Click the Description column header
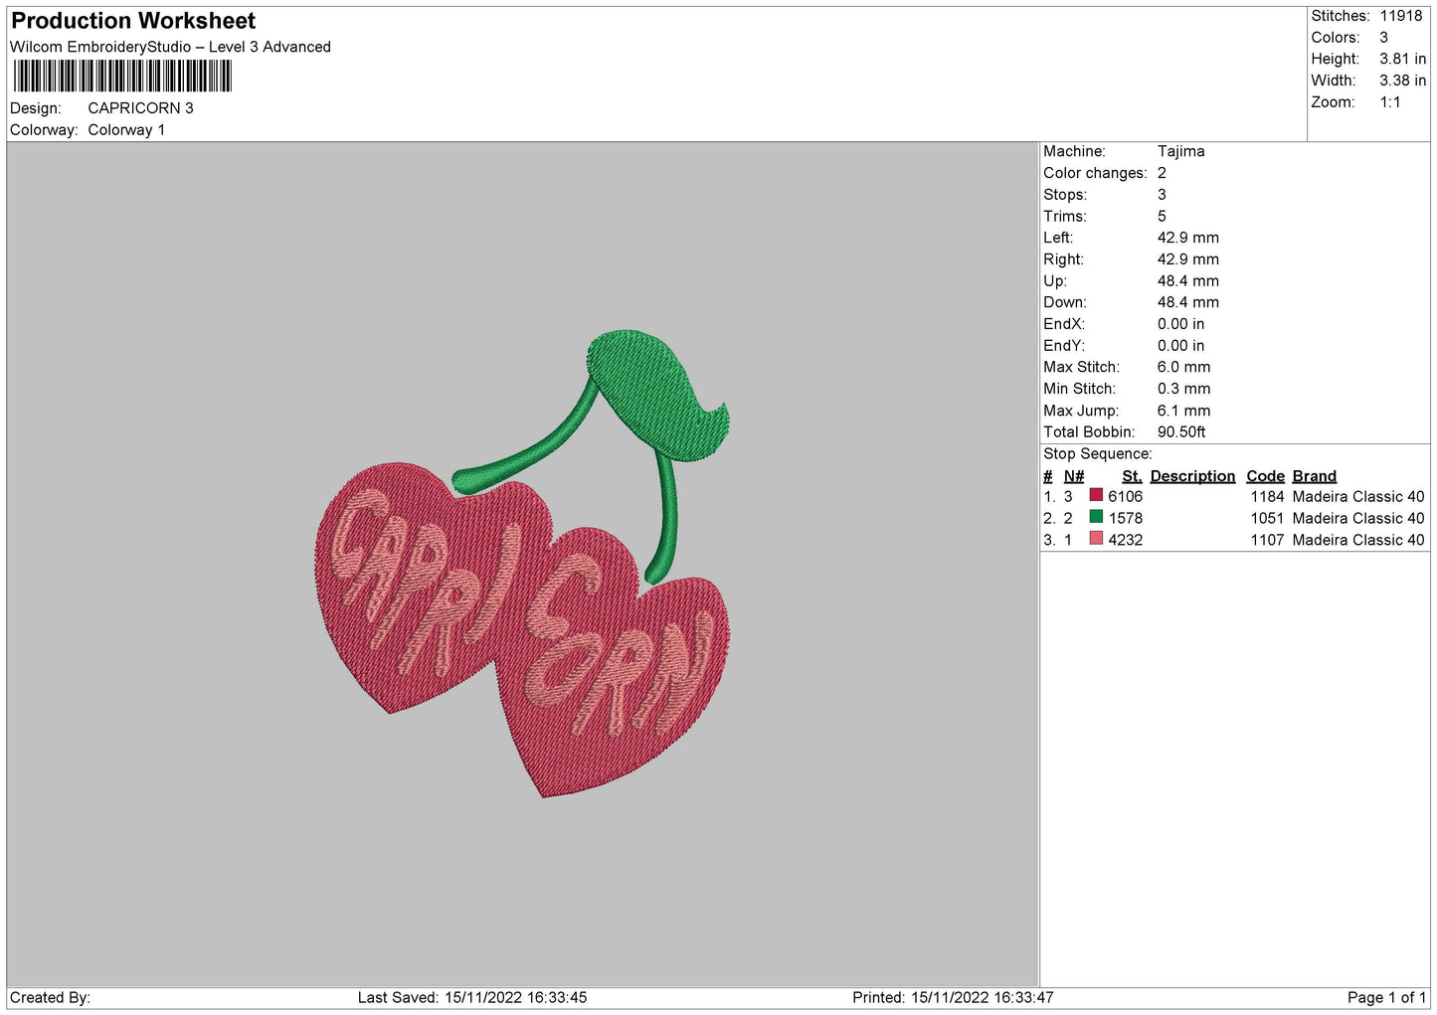Image resolution: width=1437 pixels, height=1015 pixels. tap(1192, 476)
